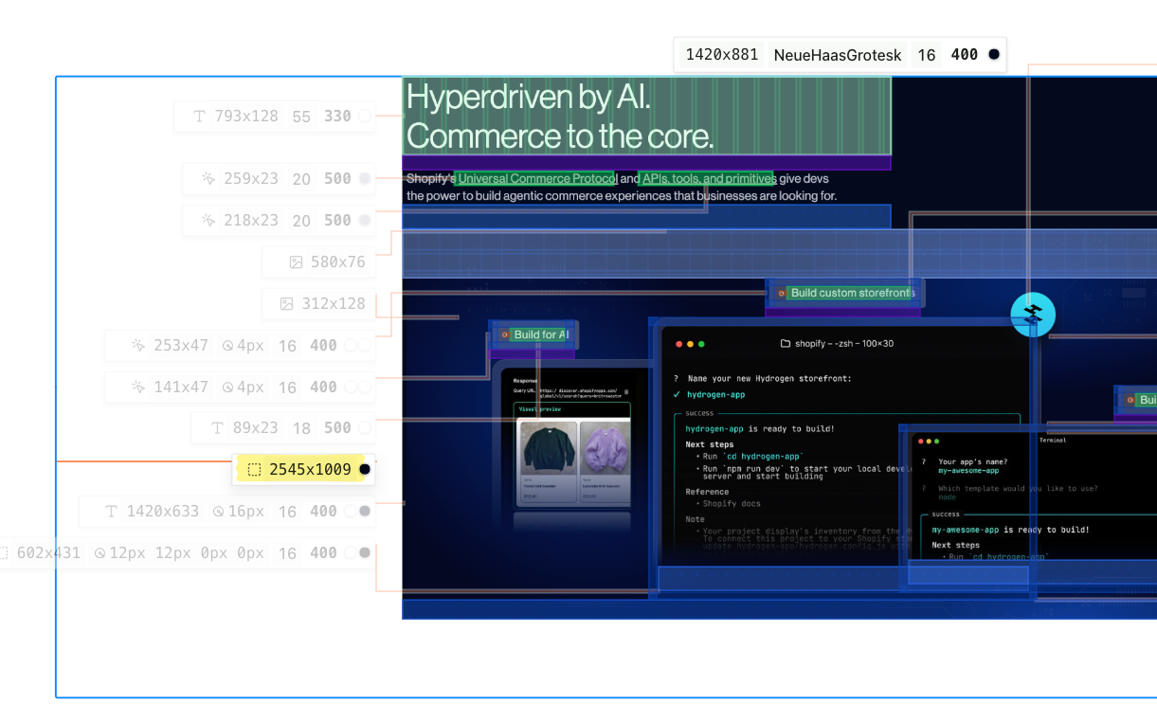
Task: Click the pointer icon in the 218x23 row
Action: coord(208,220)
